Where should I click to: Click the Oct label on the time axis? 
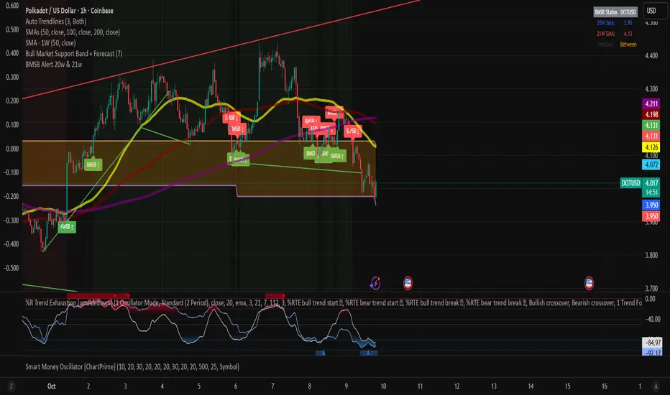pyautogui.click(x=51, y=386)
